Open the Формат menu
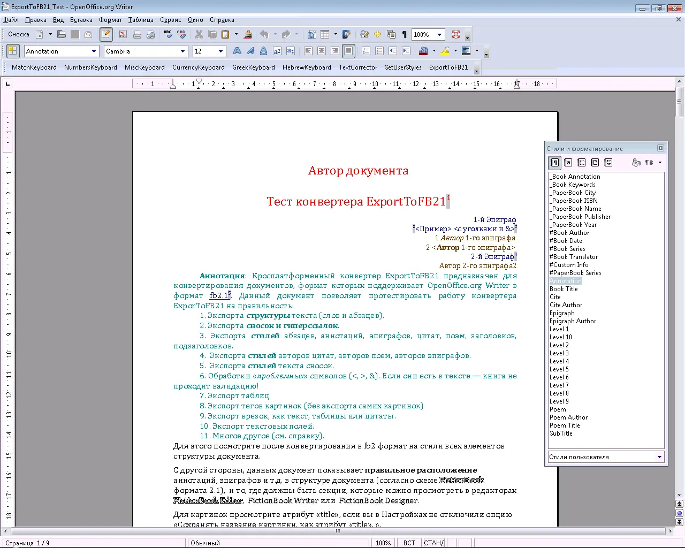This screenshot has height=548, width=685. click(110, 20)
